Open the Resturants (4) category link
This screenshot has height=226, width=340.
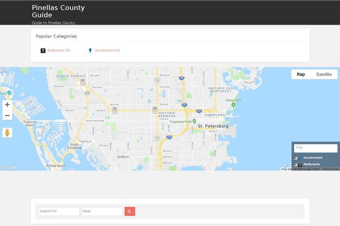point(58,50)
